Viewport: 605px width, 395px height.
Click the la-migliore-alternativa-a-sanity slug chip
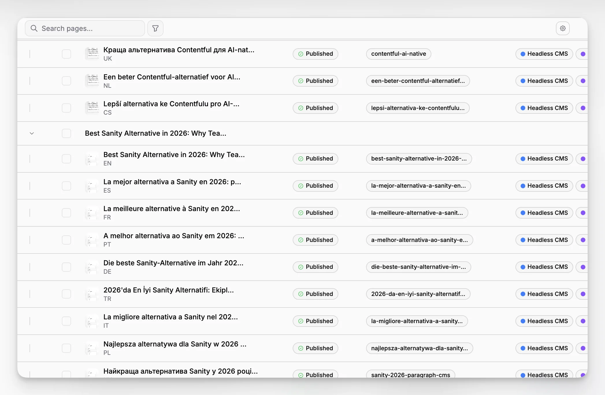click(x=417, y=321)
